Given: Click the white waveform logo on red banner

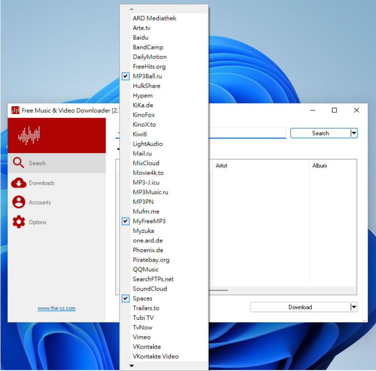Looking at the screenshot, I should tap(29, 136).
